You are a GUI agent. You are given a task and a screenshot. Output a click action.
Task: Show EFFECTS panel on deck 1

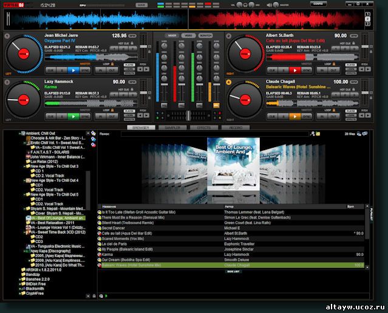click(129, 73)
